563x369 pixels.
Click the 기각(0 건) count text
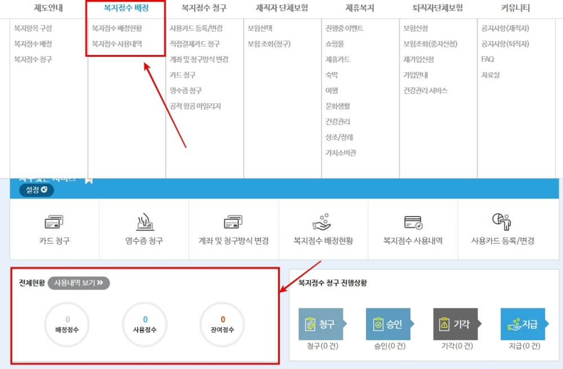(457, 346)
